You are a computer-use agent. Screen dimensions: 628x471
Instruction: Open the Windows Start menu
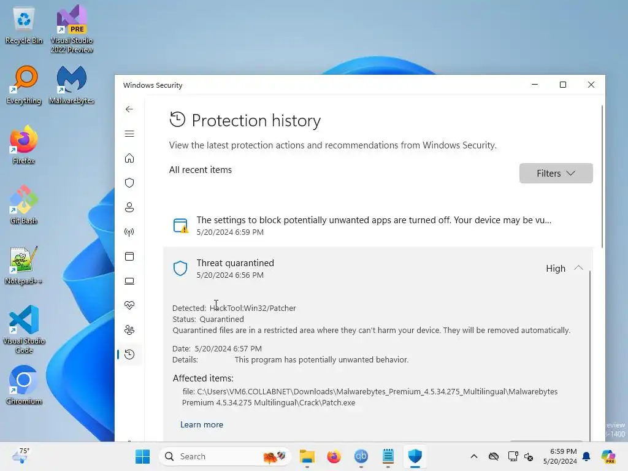142,456
